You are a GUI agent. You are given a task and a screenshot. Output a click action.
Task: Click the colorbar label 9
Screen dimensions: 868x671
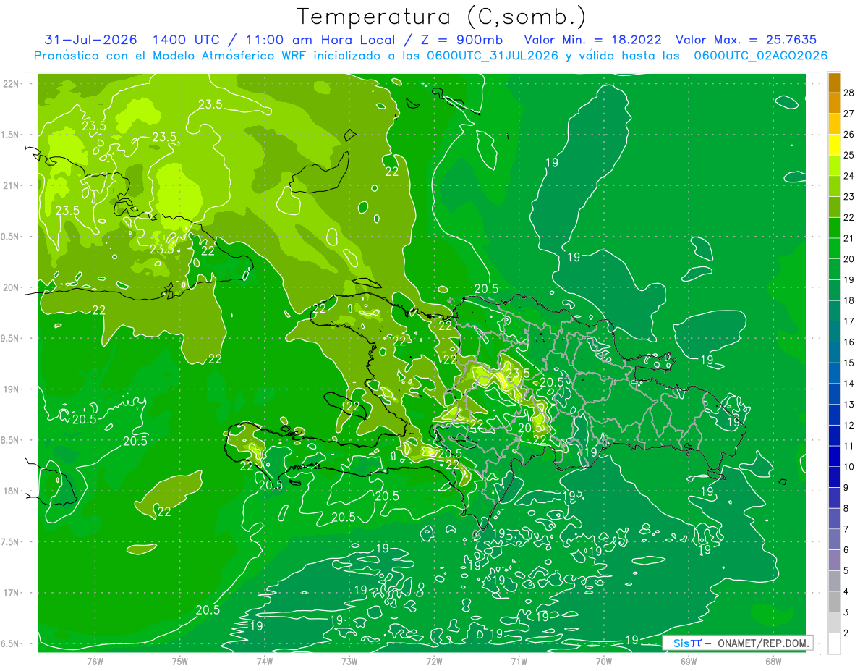pyautogui.click(x=848, y=487)
